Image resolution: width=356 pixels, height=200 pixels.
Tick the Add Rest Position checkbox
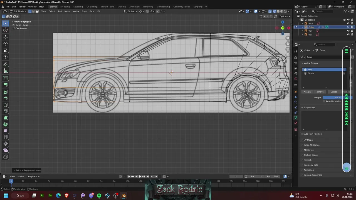click(302, 134)
